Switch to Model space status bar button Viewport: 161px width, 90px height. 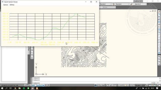coord(96,85)
